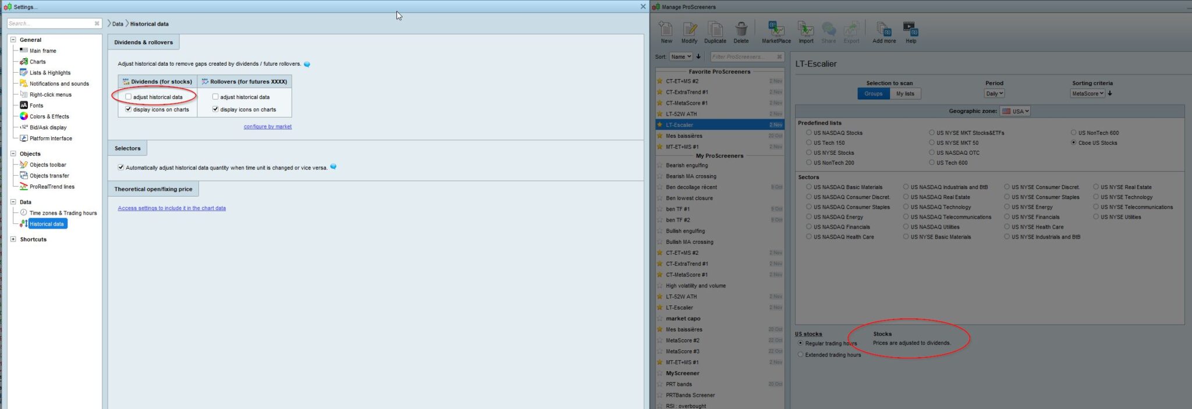Open Lists & Highlights settings

click(x=49, y=73)
